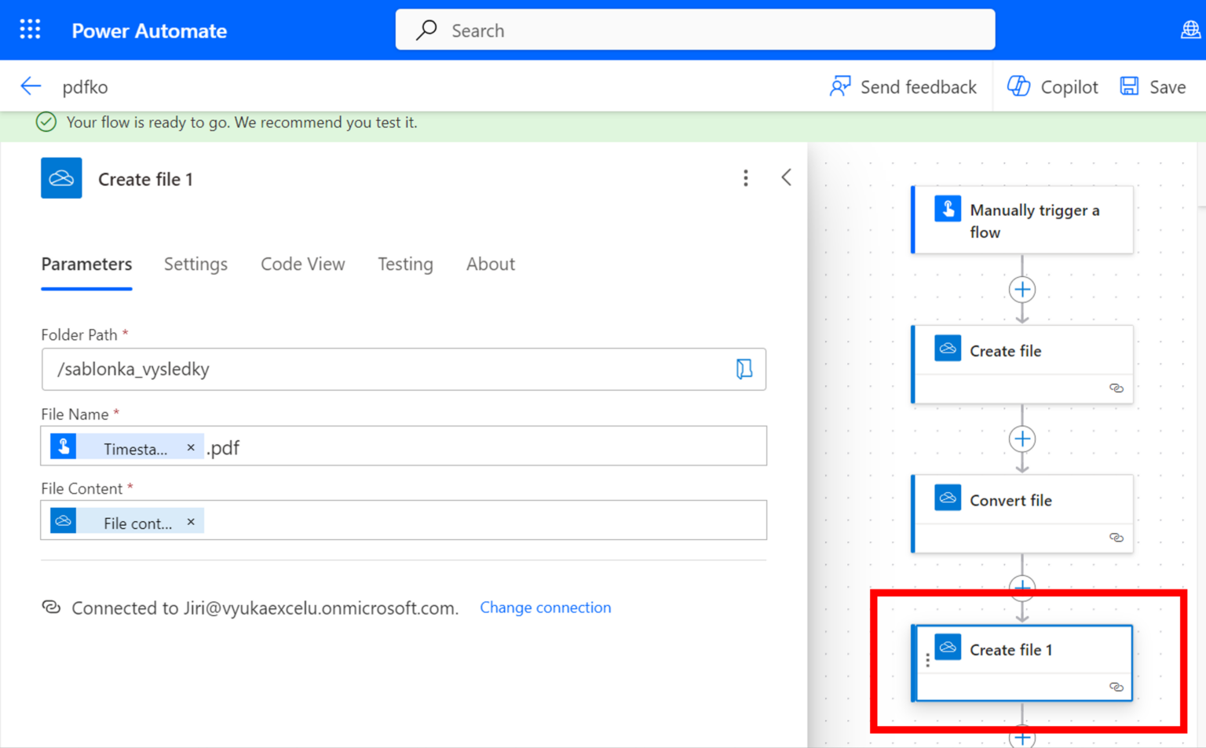1206x748 pixels.
Task: Collapse the Create file 1 parameters pane
Action: coord(786,177)
